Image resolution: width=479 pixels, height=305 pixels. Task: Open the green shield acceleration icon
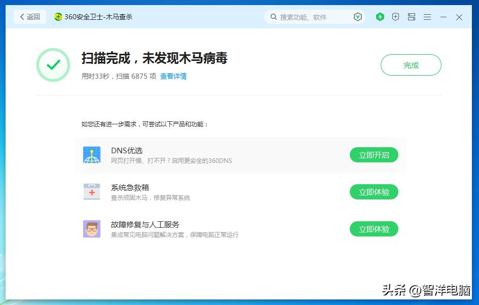(x=380, y=17)
